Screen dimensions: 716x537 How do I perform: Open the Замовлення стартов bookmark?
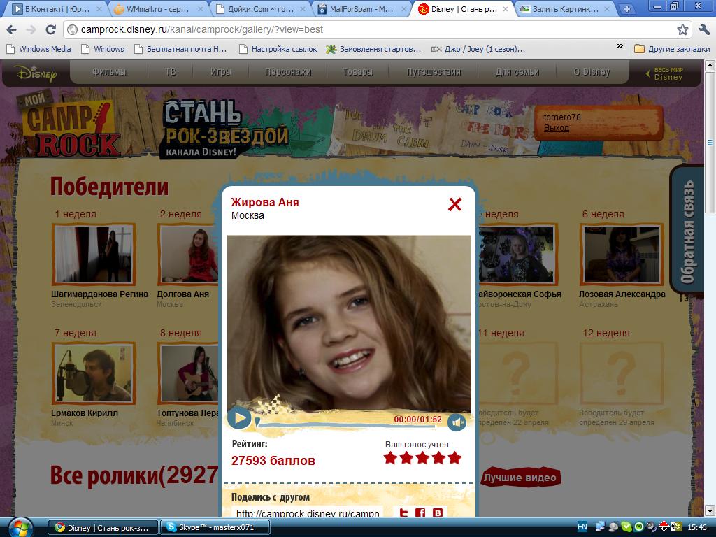(373, 49)
